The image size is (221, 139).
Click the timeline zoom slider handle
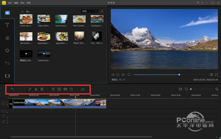pos(191,89)
